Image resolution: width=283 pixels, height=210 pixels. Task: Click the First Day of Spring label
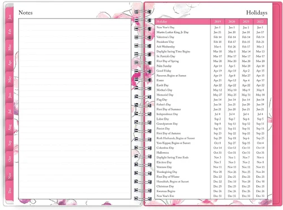pos(168,61)
